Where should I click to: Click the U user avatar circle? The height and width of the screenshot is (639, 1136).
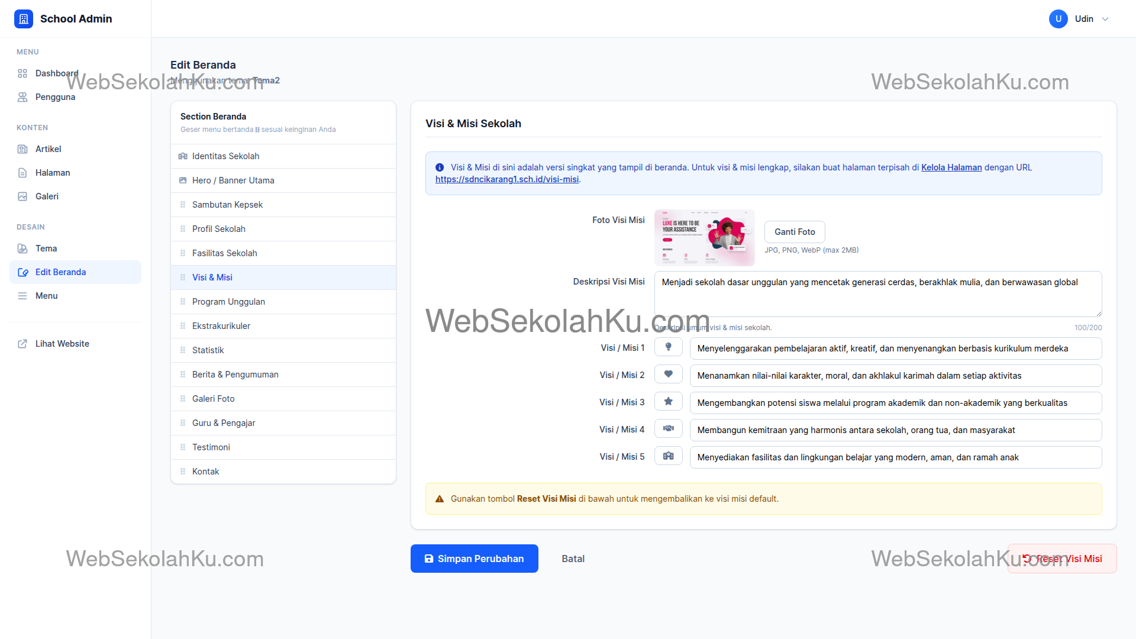tap(1058, 19)
